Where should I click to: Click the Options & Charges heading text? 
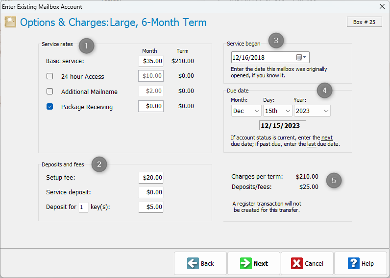coord(113,23)
